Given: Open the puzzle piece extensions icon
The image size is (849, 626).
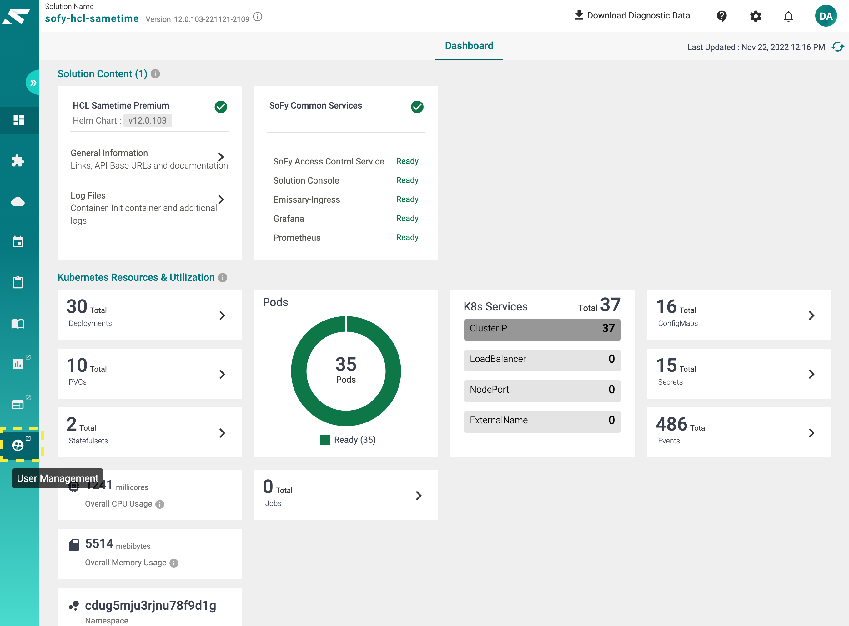Looking at the screenshot, I should (18, 161).
